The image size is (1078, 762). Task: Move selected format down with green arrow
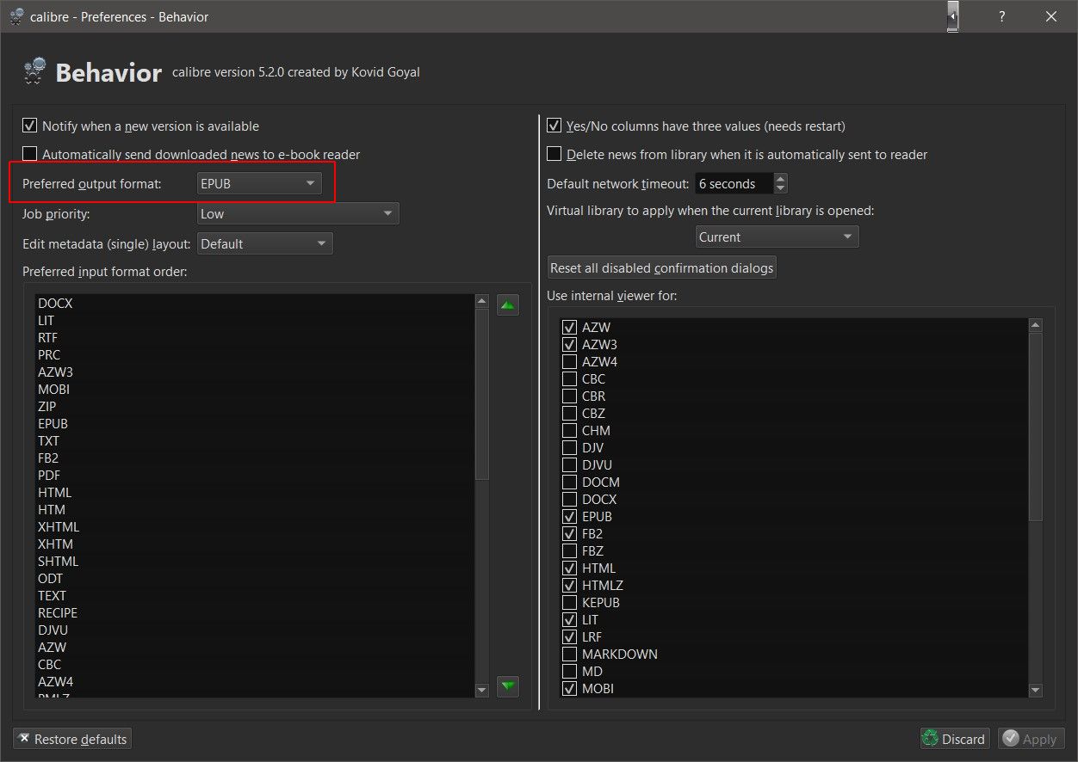[508, 686]
